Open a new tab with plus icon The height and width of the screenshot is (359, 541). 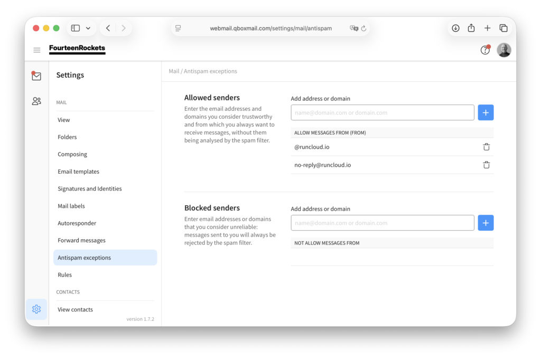point(487,29)
